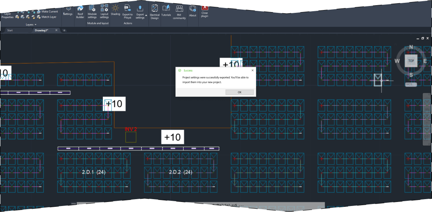Expand the Export settings arrow menu
This screenshot has height=212, width=432.
[146, 15]
